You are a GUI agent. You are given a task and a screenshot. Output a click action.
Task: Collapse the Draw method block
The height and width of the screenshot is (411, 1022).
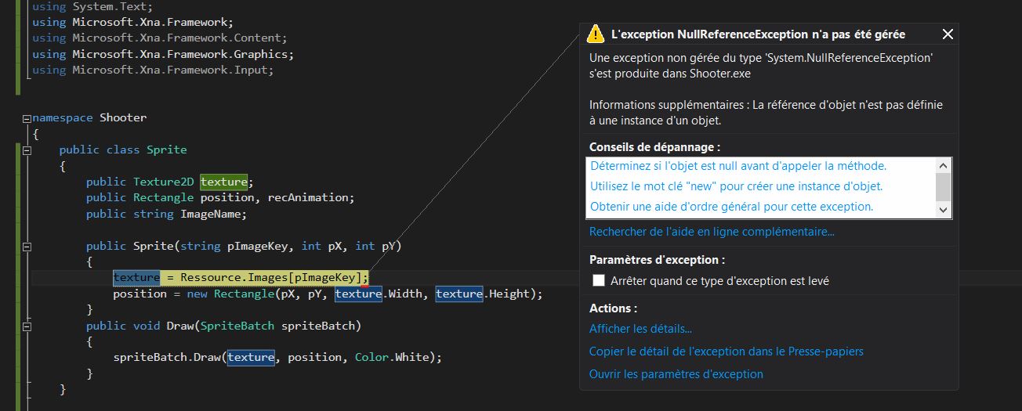pyautogui.click(x=27, y=326)
